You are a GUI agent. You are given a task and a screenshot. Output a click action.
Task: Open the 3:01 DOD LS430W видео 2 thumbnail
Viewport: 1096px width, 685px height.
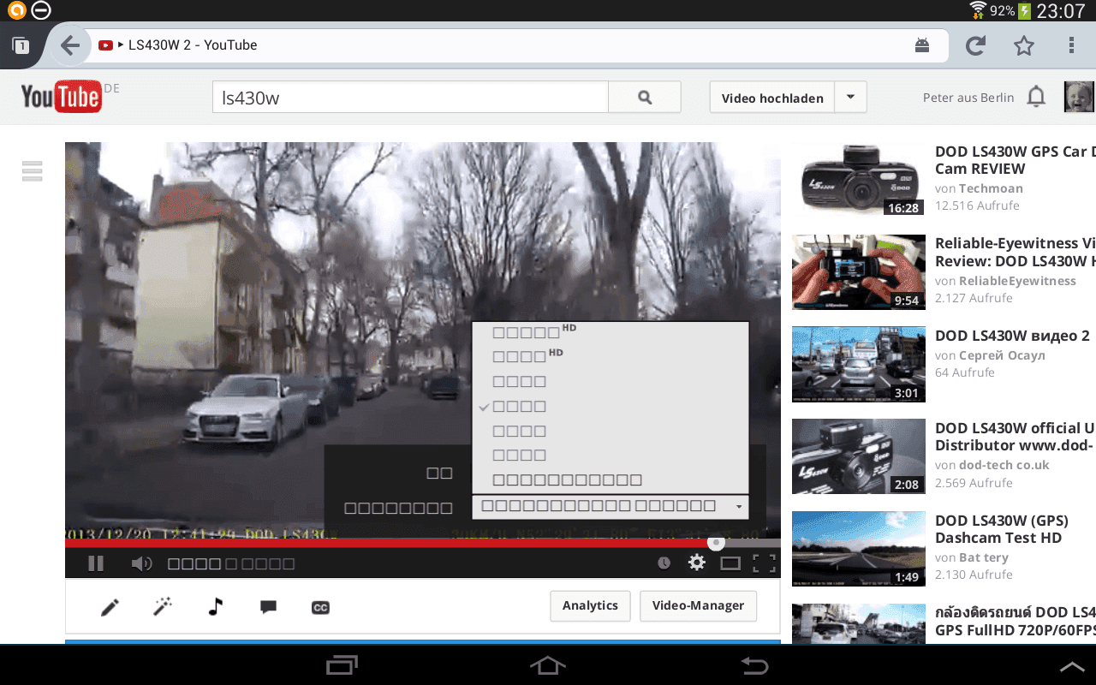coord(859,364)
